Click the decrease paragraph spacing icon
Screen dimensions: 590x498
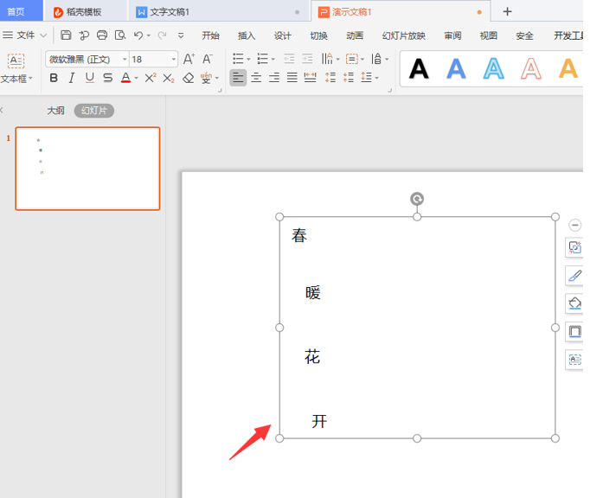click(x=349, y=78)
